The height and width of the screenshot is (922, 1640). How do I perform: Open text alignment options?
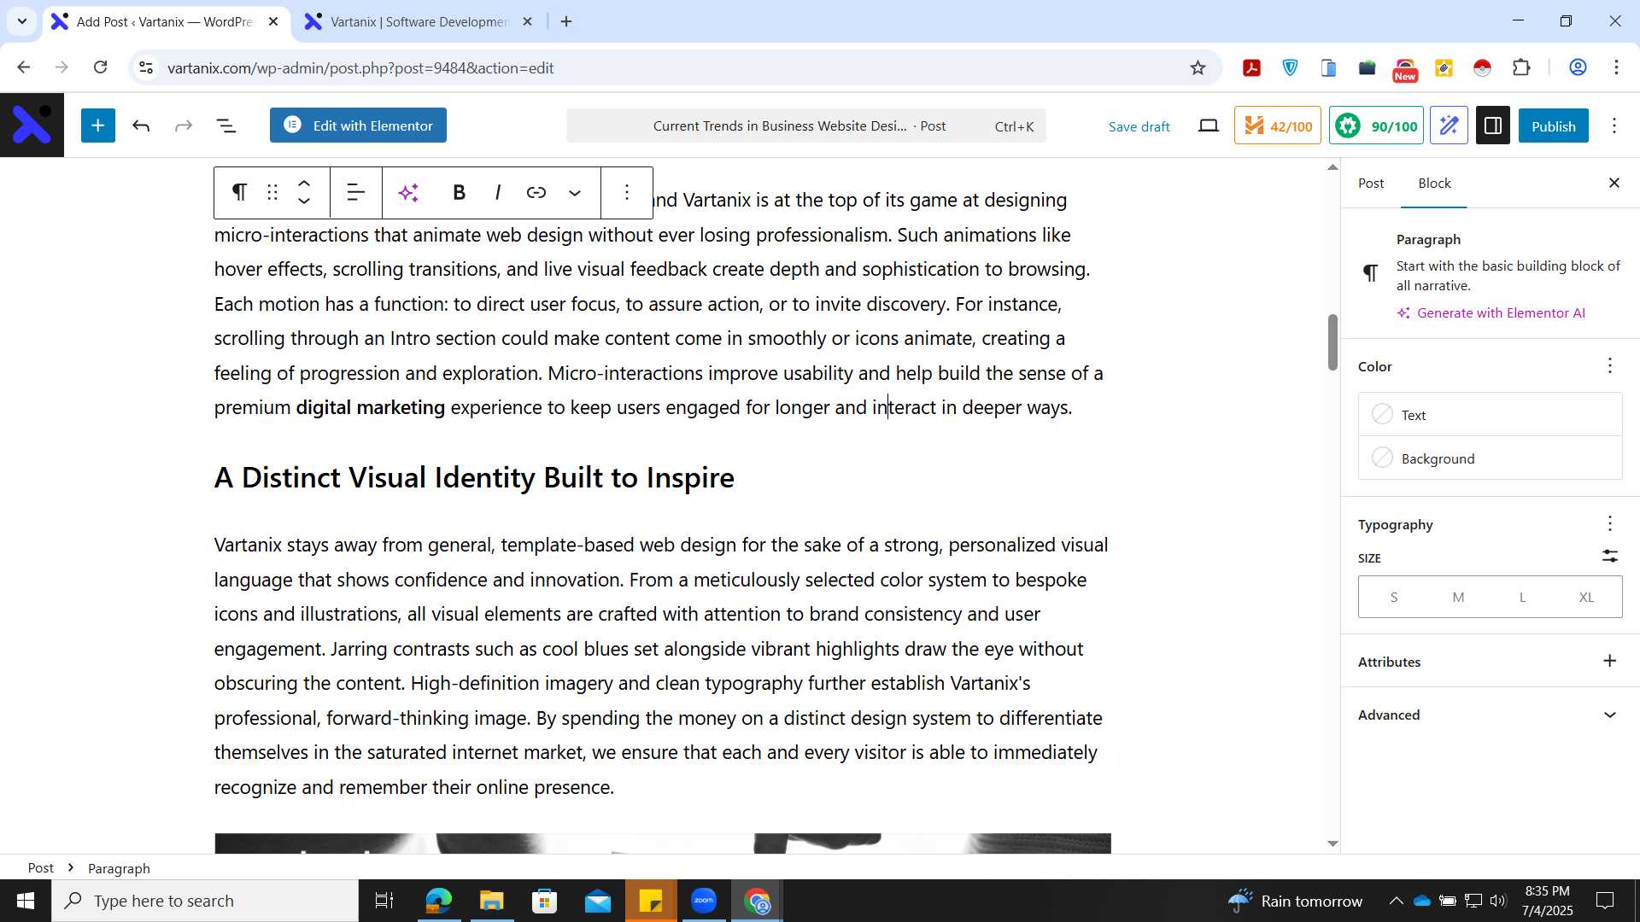pos(356,193)
